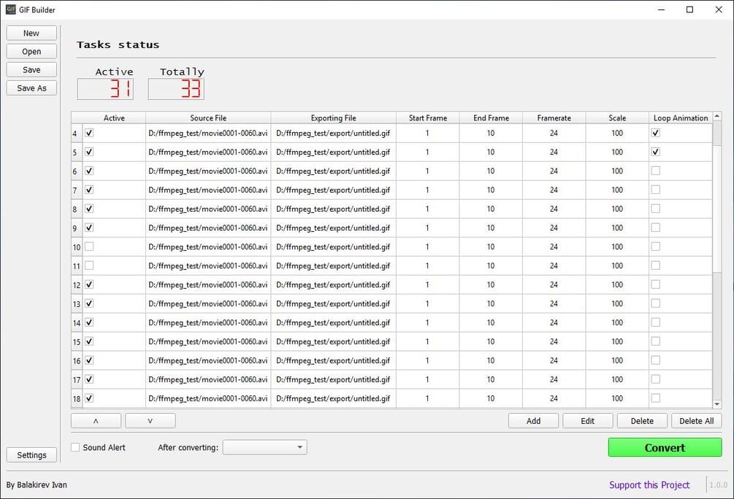Open the Support this Project link
Viewport: 734px width, 499px height.
point(649,485)
